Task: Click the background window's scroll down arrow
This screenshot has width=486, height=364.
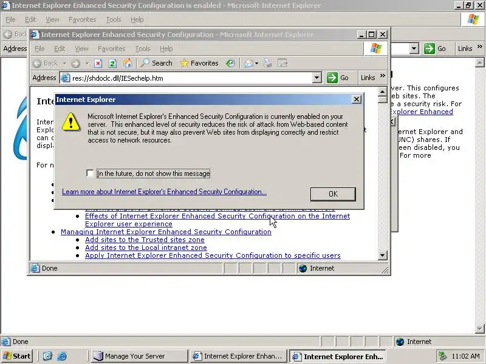Action: tap(479, 329)
